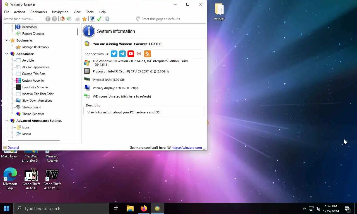Click Reset this page to defaults
Viewport: 357px width, 214px height.
tap(158, 19)
